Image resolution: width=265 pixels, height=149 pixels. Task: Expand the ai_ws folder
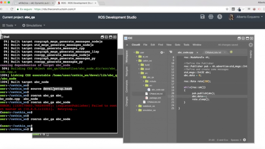pos(137,57)
